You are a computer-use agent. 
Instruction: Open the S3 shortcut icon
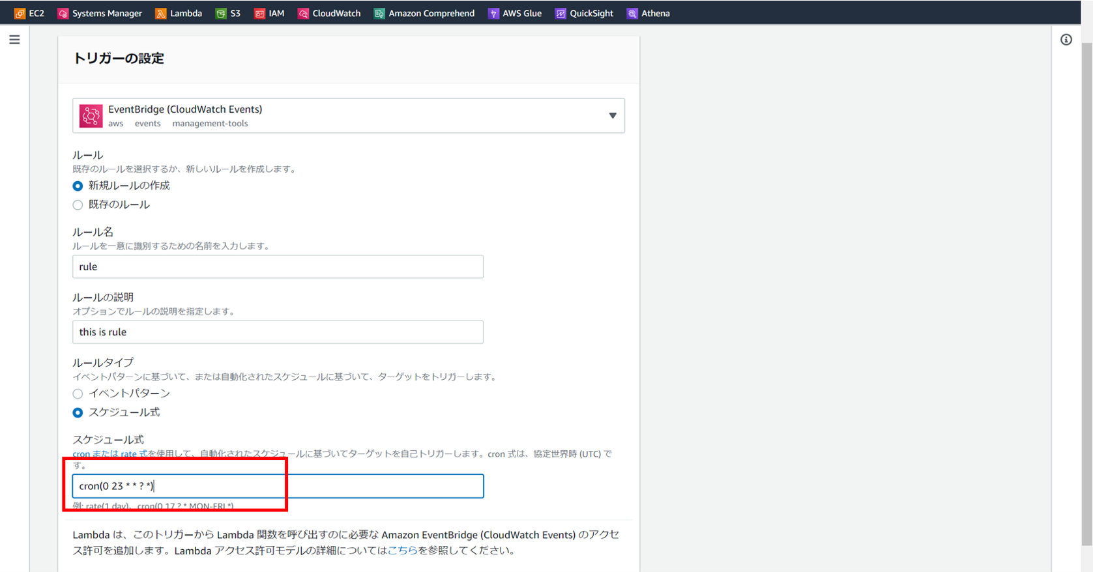[x=221, y=13]
